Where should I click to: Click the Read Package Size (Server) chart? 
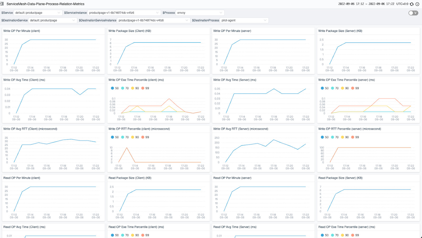[x=368, y=200]
